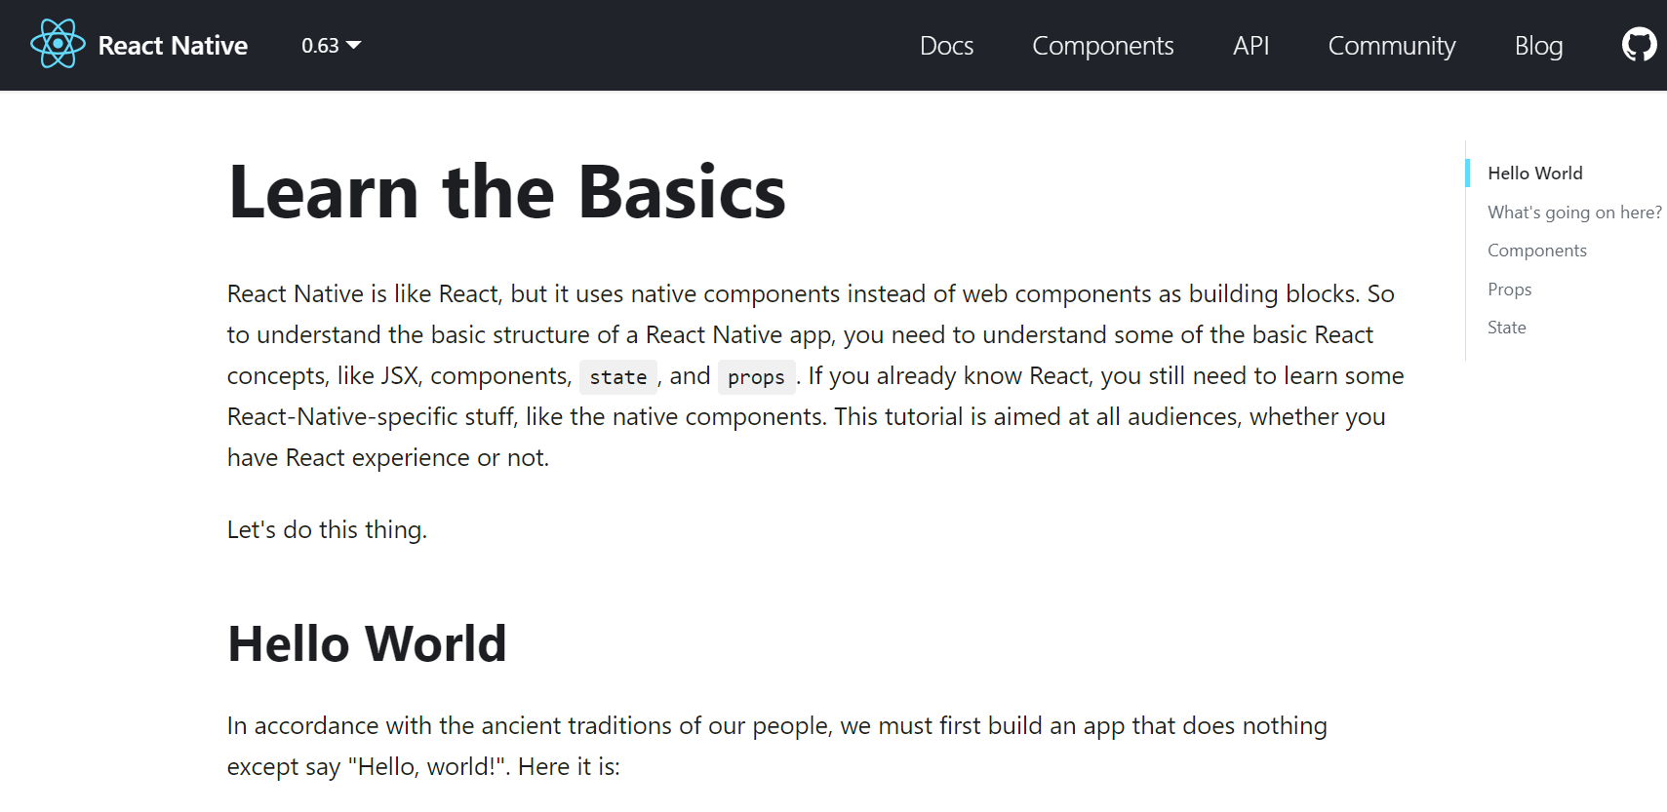Click the "Learn the Basics" page heading
1667x812 pixels.
[506, 192]
